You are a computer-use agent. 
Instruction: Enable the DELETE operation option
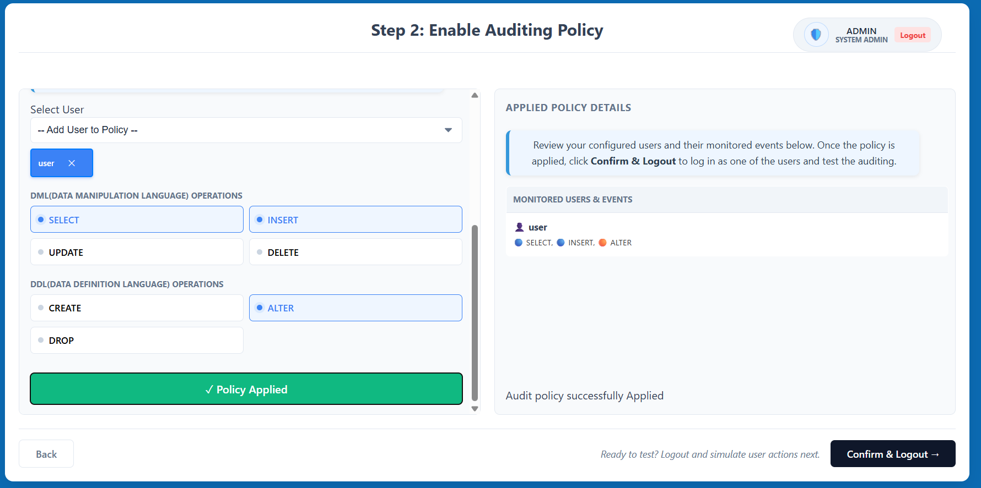pos(355,252)
